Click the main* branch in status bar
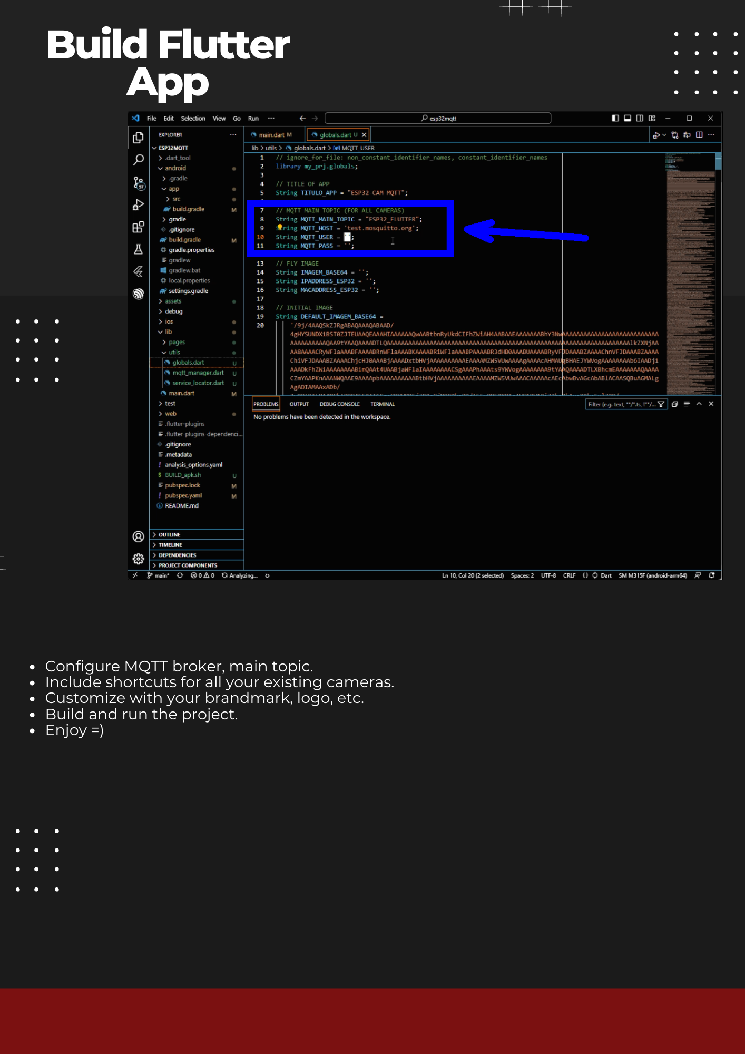 point(158,575)
